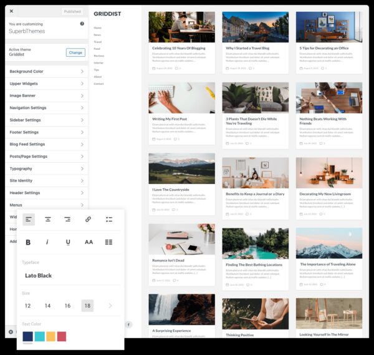Click the Change theme button
Image resolution: width=374 pixels, height=355 pixels.
[75, 52]
